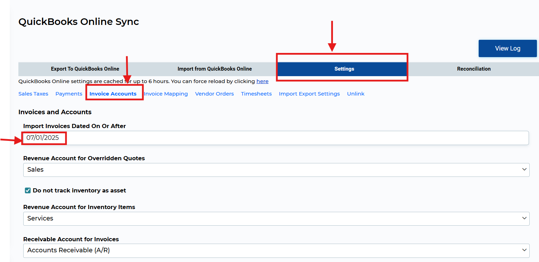The width and height of the screenshot is (539, 262).
Task: Switch to Export To QuickBooks Online tab
Action: coord(85,69)
